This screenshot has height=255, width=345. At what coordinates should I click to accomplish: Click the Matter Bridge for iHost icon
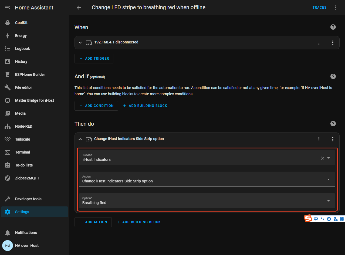click(8, 100)
